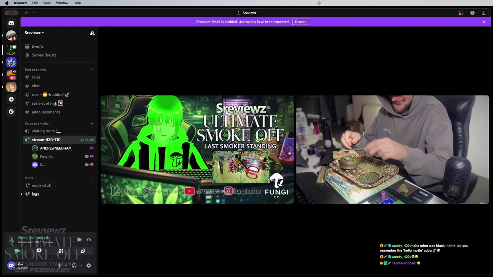Click woody_420 'hello motto' chat message

pos(424,248)
